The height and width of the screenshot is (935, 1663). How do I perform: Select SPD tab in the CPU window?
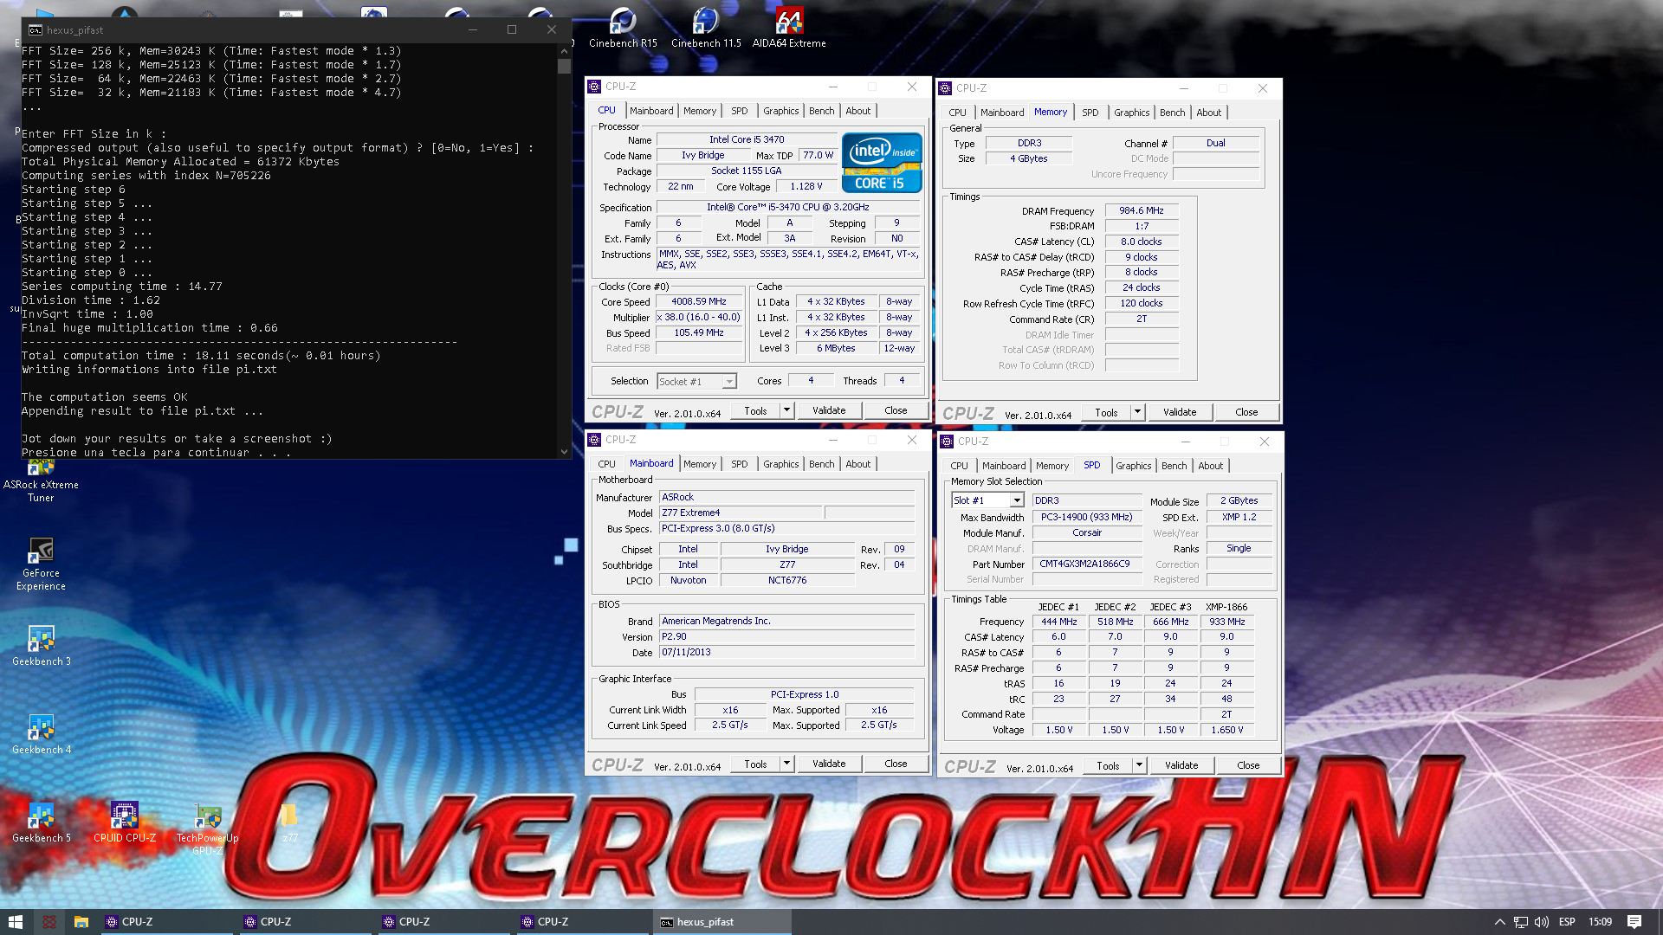[x=739, y=111]
